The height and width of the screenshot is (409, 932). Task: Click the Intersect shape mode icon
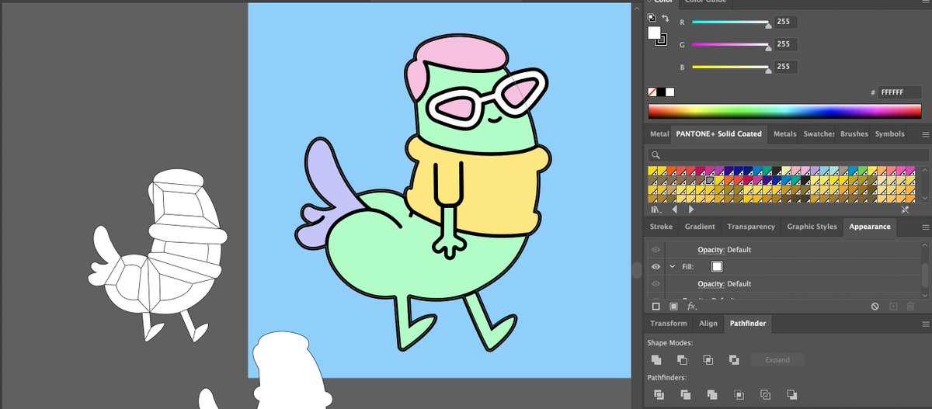coord(708,359)
